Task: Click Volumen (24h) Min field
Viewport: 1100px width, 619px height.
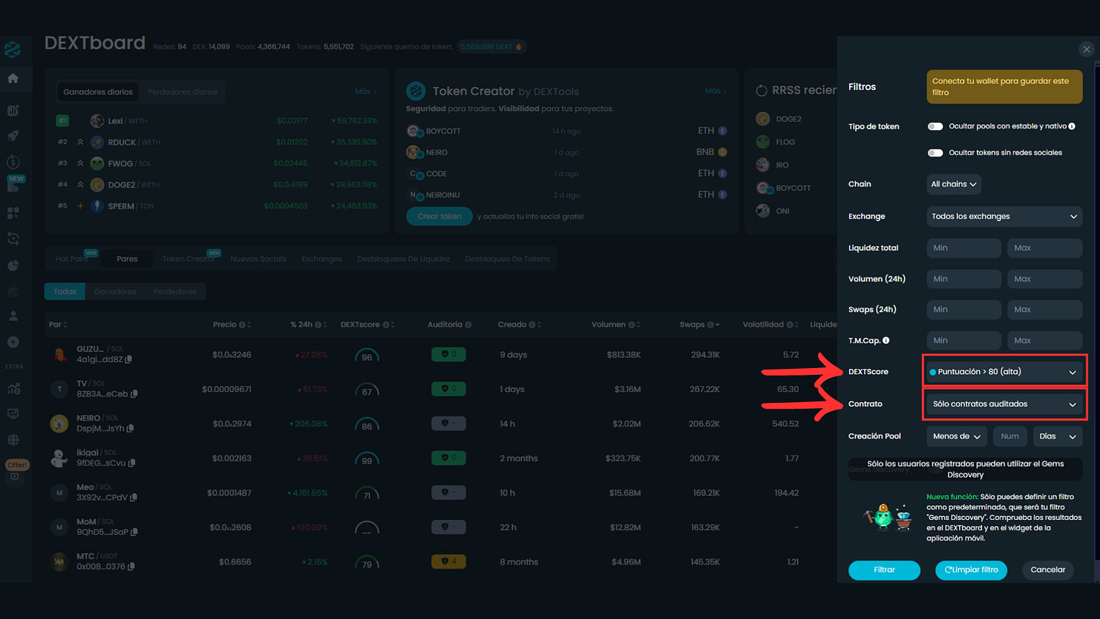Action: click(964, 279)
